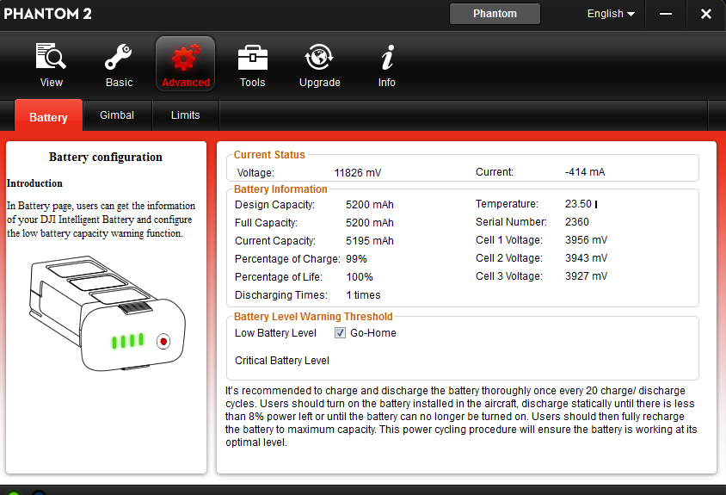
Task: Click the Percentage of Charge value 99%
Action: click(356, 259)
